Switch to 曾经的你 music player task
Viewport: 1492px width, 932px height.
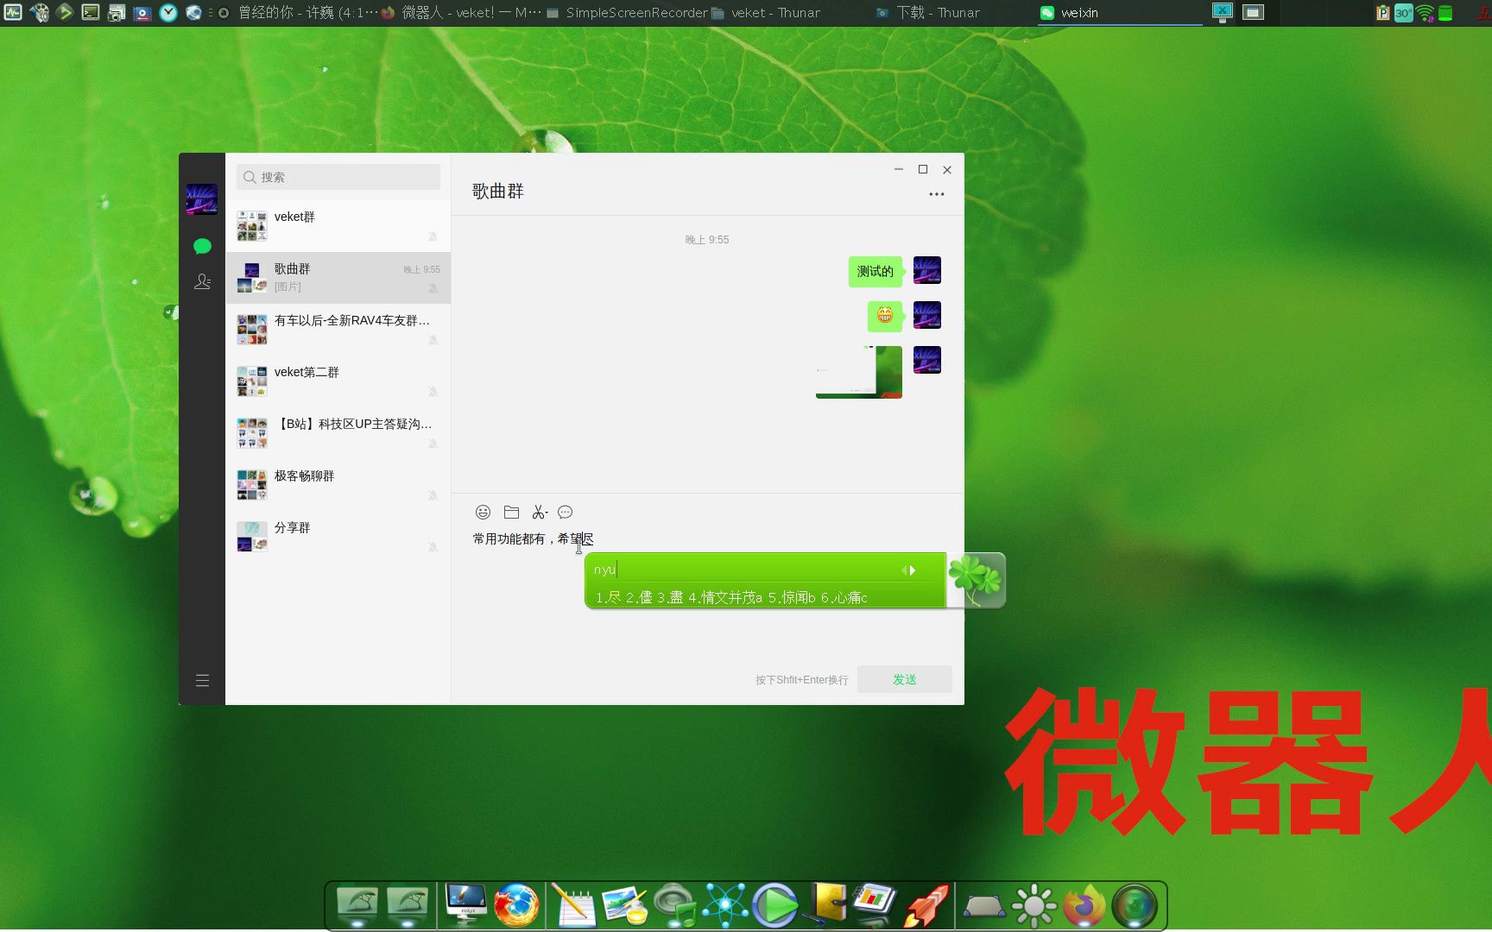(299, 13)
